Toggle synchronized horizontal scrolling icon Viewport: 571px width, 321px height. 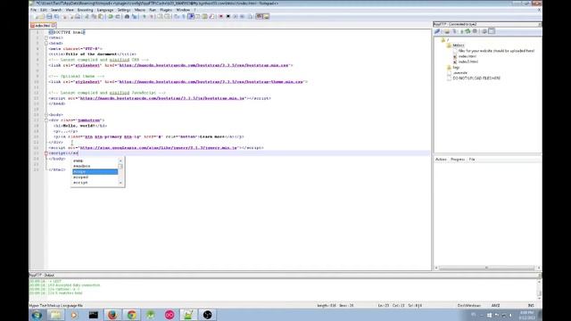pyautogui.click(x=167, y=16)
